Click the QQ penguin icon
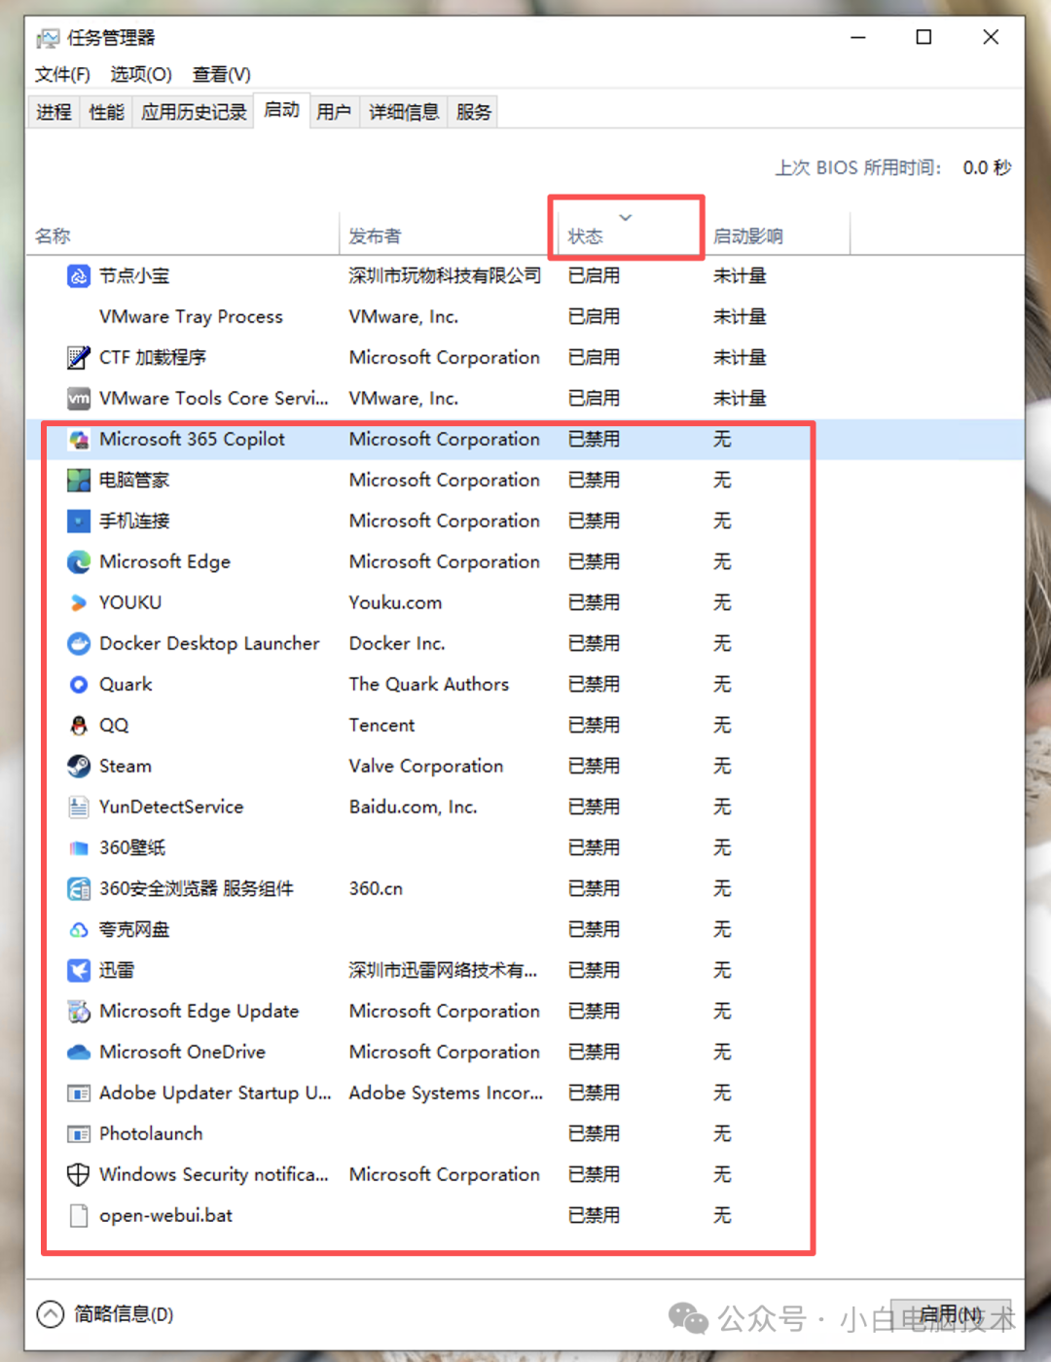 (79, 726)
